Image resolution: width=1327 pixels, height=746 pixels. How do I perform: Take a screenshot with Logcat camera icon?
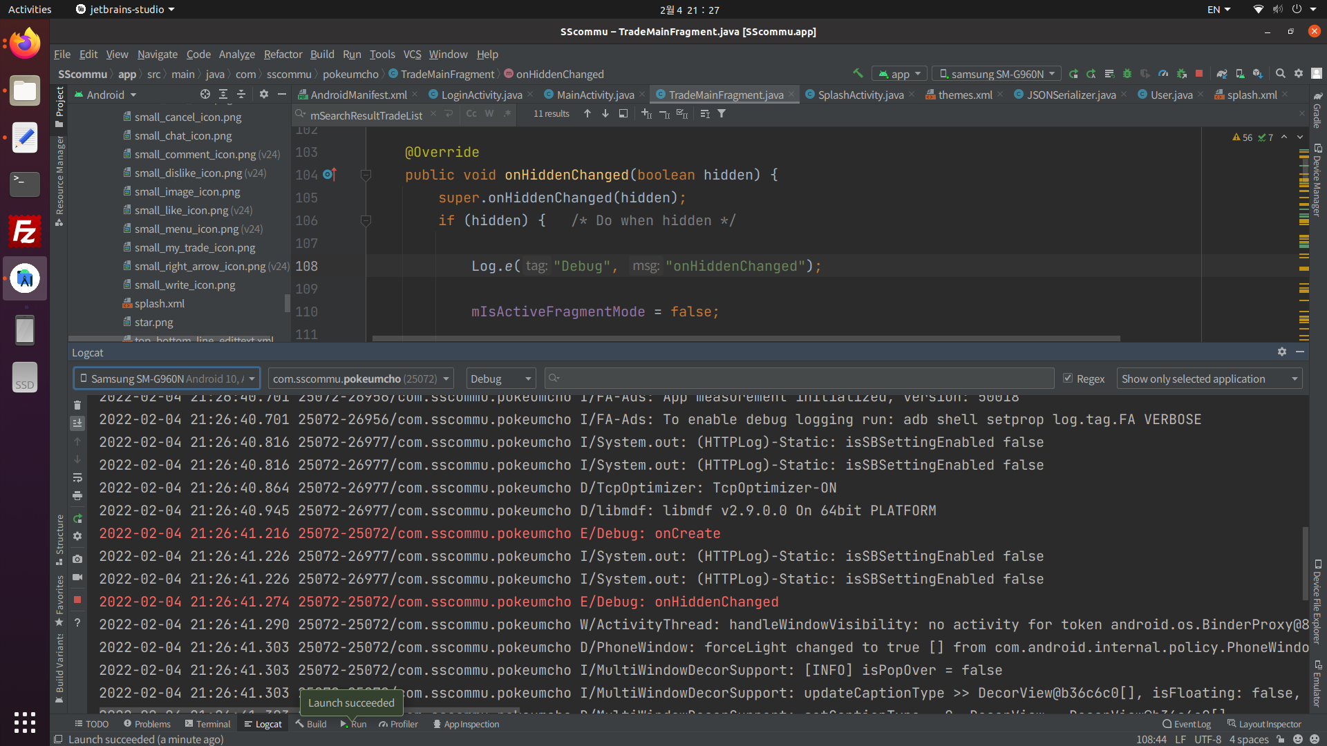click(77, 559)
